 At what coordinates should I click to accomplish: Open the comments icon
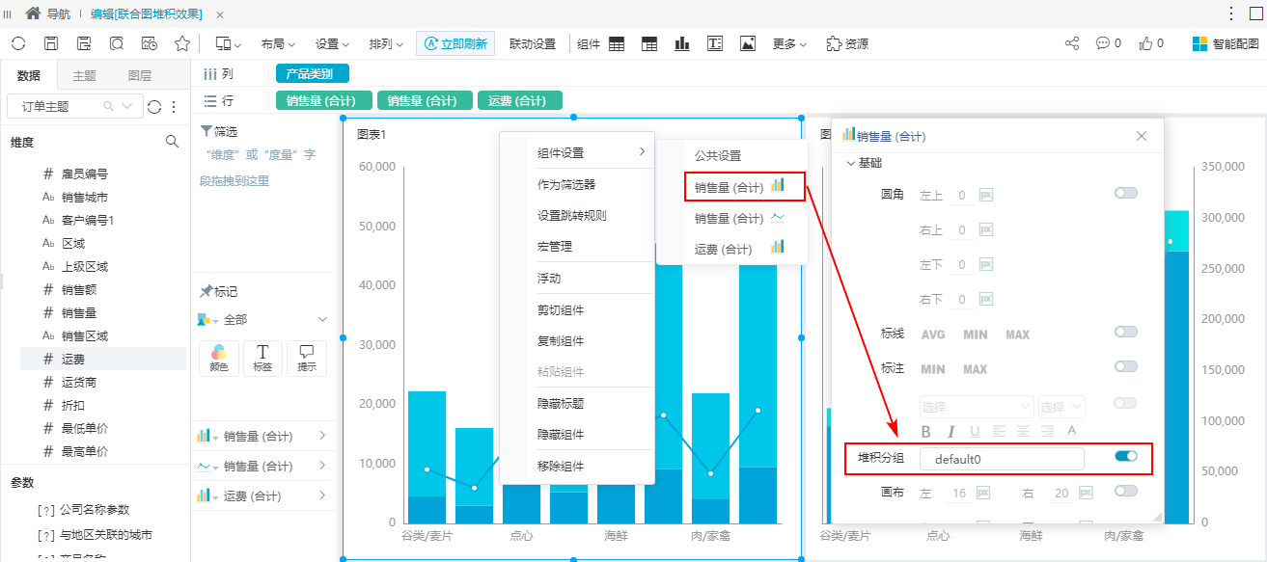tap(1103, 43)
